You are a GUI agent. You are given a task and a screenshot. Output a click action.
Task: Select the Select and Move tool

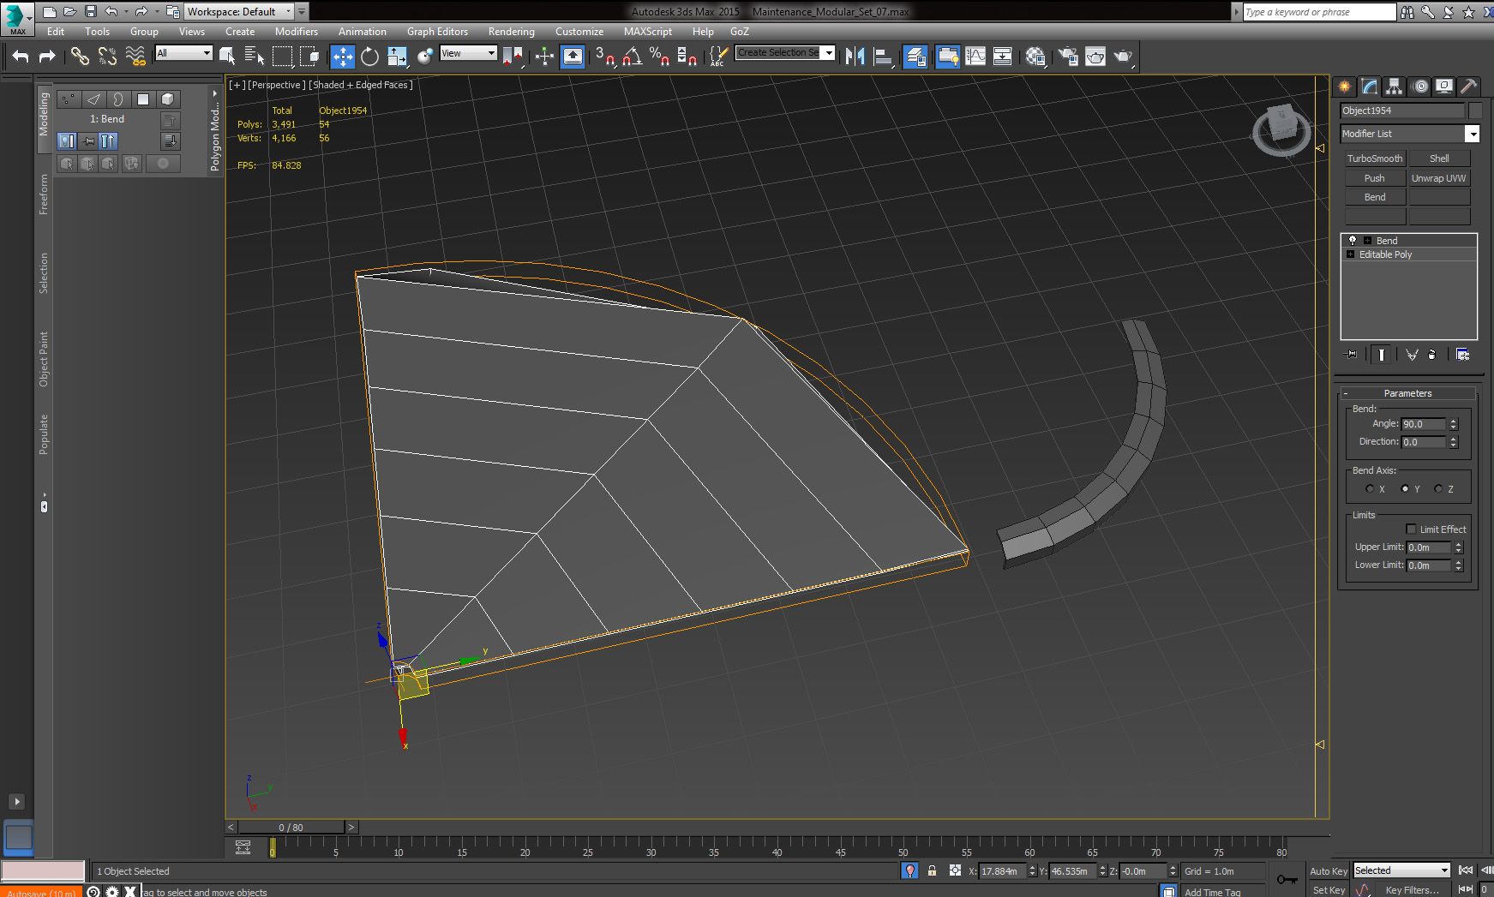coord(342,57)
